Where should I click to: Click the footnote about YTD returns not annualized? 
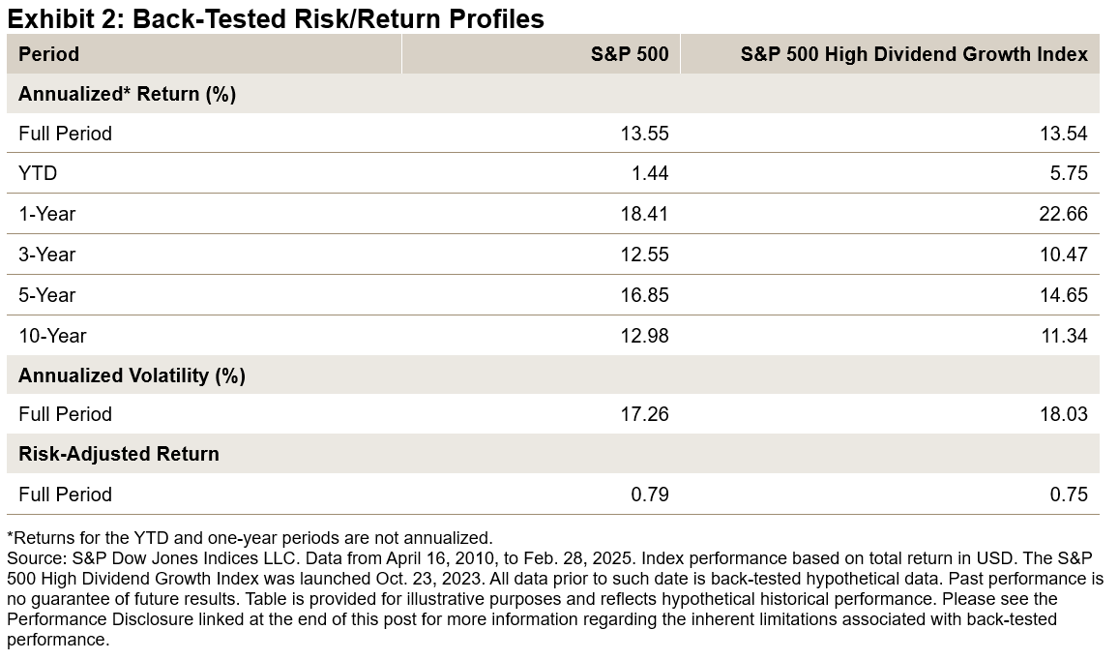click(x=250, y=538)
